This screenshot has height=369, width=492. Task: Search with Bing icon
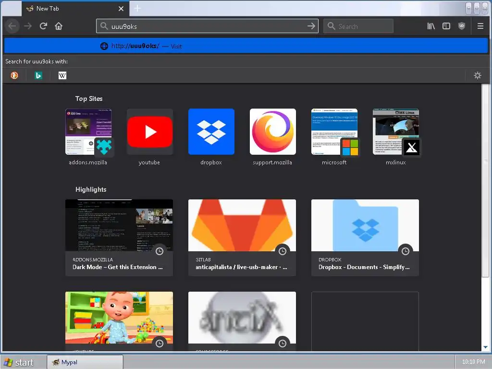(38, 75)
